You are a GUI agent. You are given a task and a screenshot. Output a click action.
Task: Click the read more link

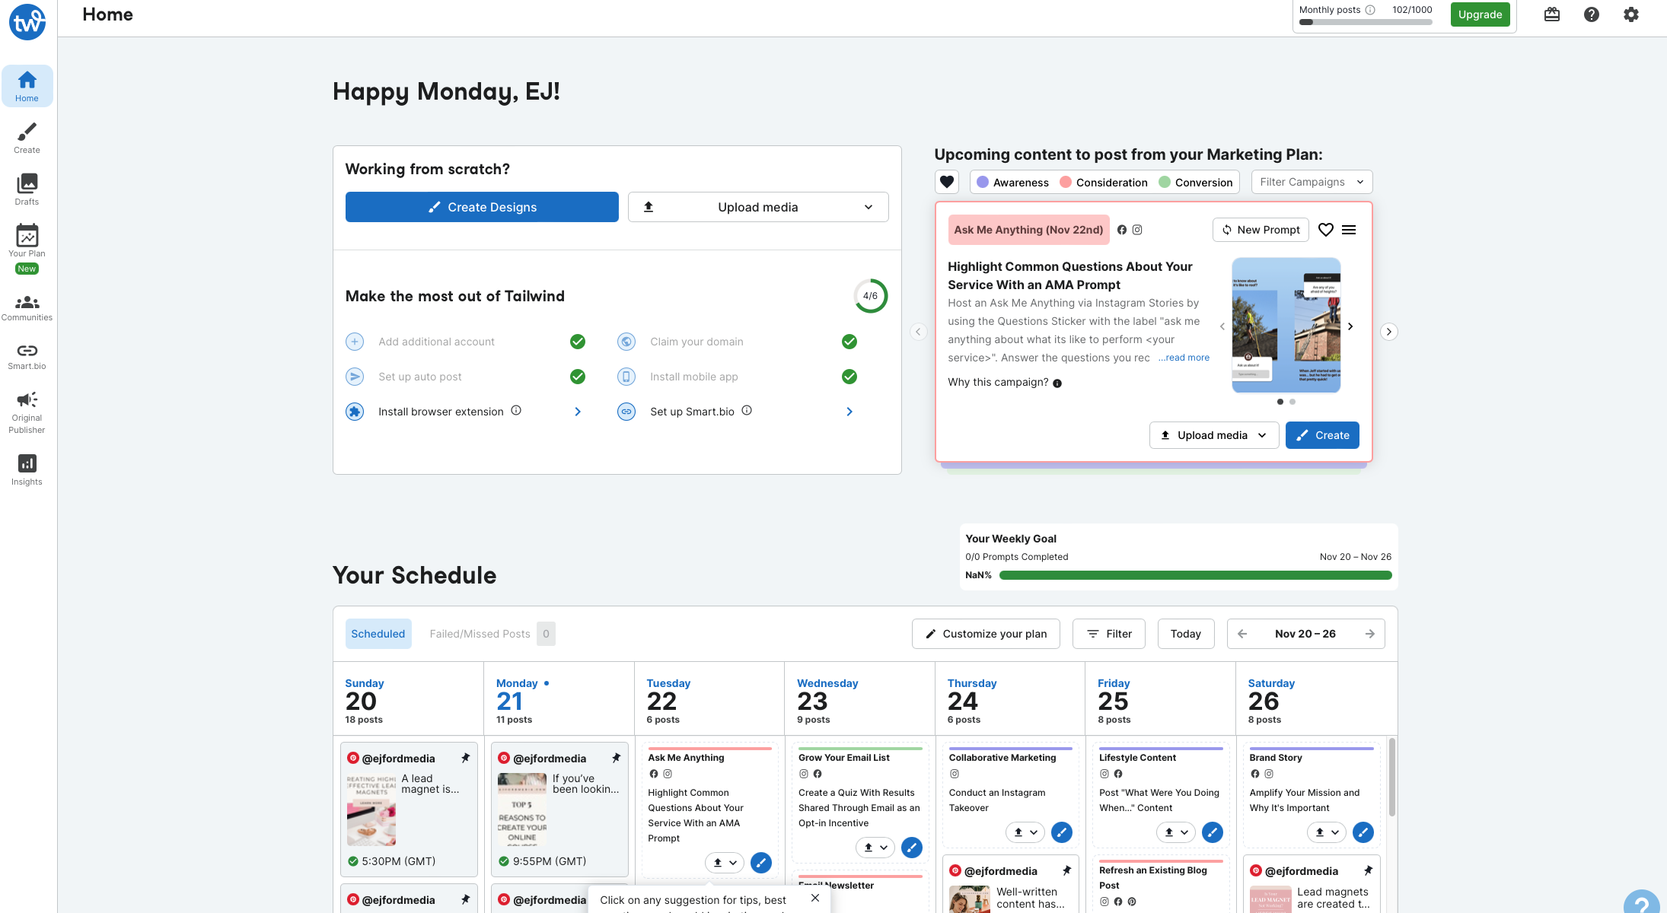[x=1184, y=358]
